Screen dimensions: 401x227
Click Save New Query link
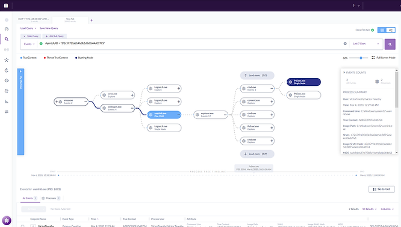point(49,28)
